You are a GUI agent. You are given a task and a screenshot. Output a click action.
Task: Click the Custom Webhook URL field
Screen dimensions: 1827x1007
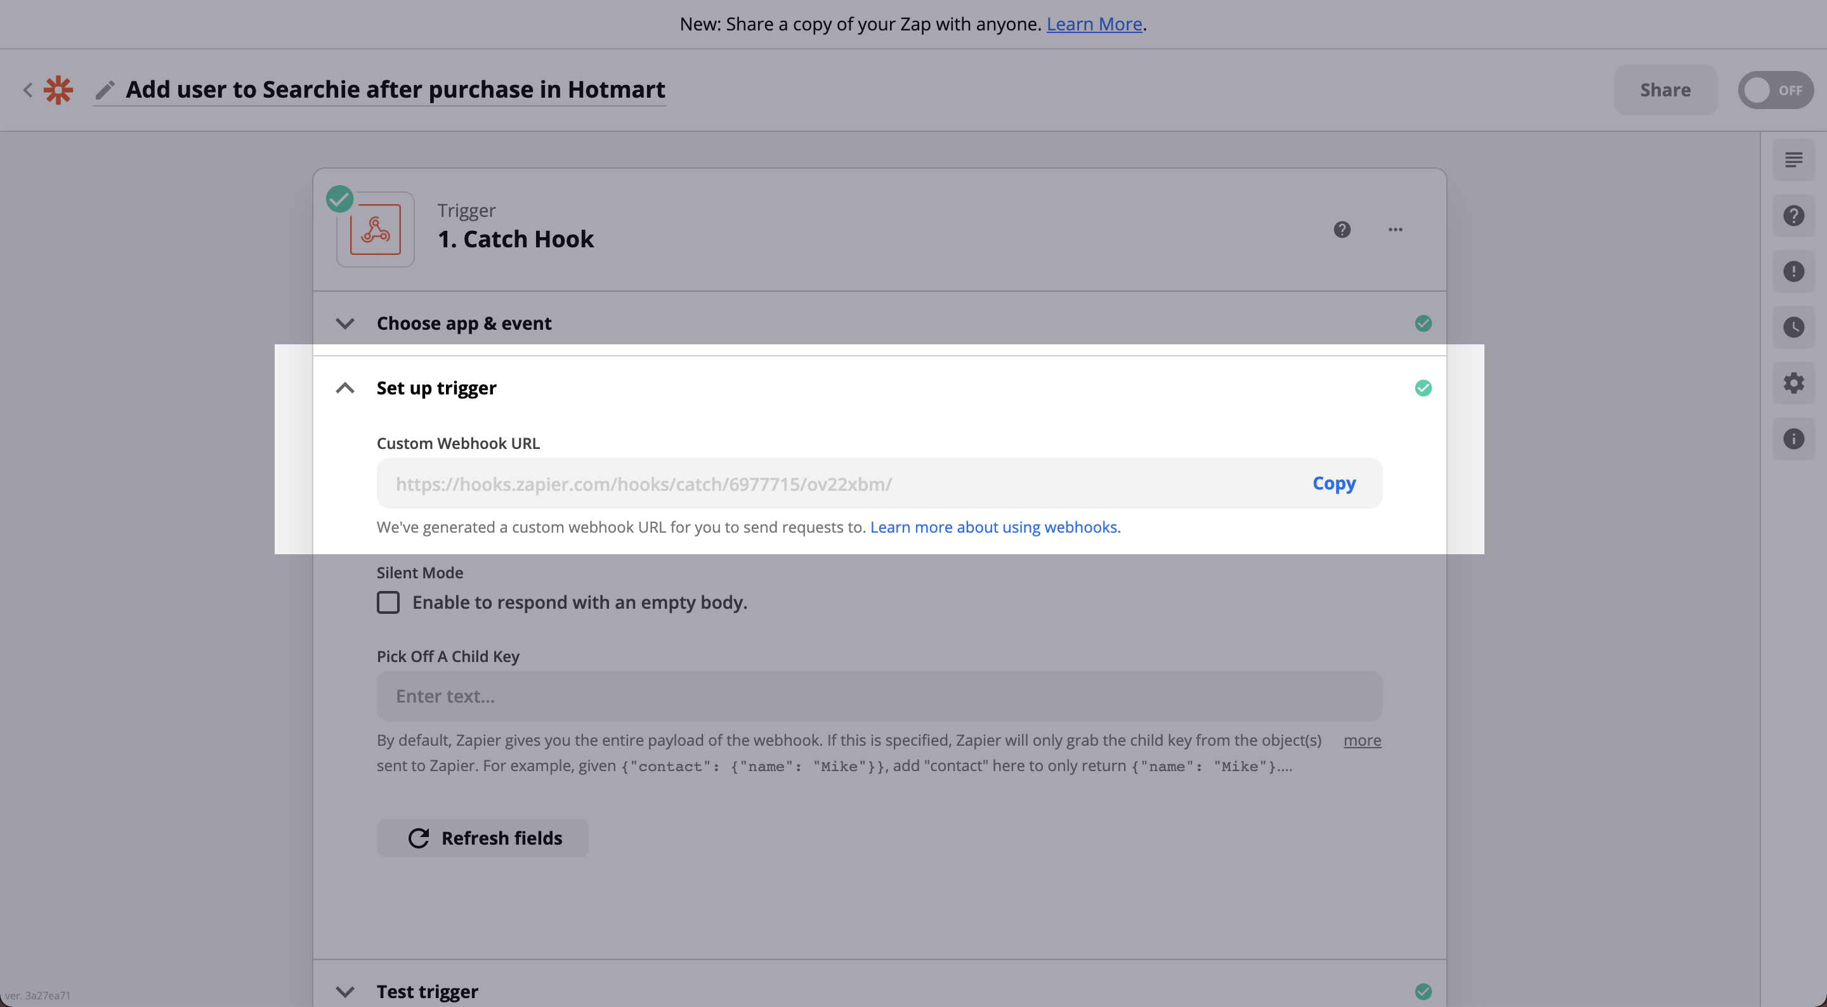pyautogui.click(x=879, y=483)
